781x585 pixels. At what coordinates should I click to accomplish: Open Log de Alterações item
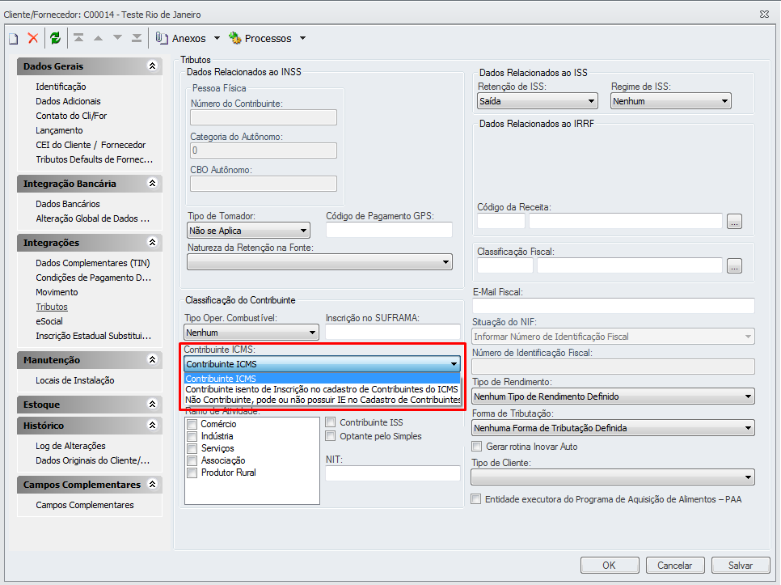(x=70, y=446)
